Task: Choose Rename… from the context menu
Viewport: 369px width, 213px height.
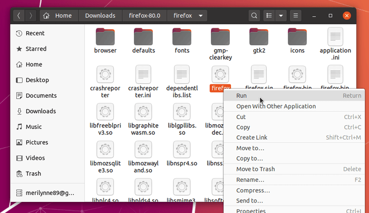Action: (x=294, y=180)
